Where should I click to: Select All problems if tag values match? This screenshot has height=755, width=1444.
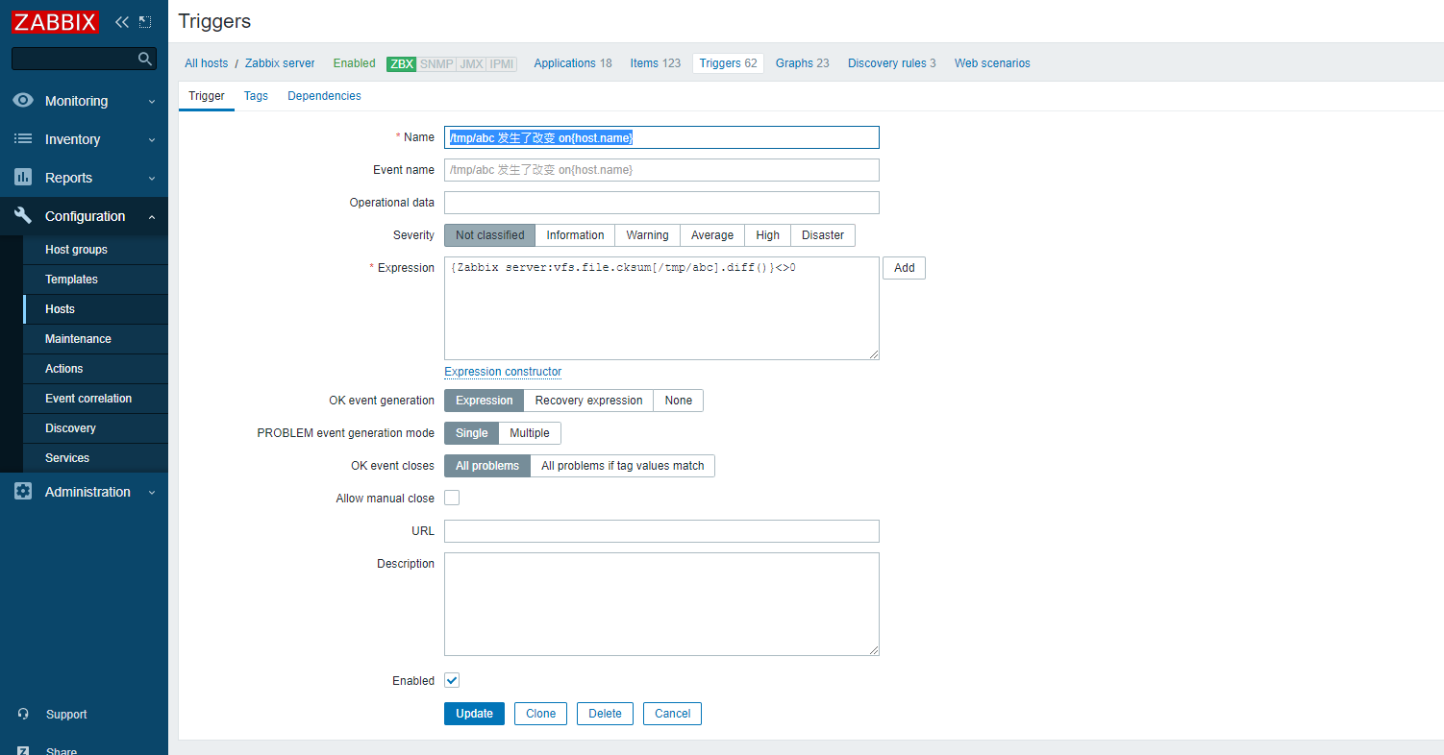click(x=623, y=466)
